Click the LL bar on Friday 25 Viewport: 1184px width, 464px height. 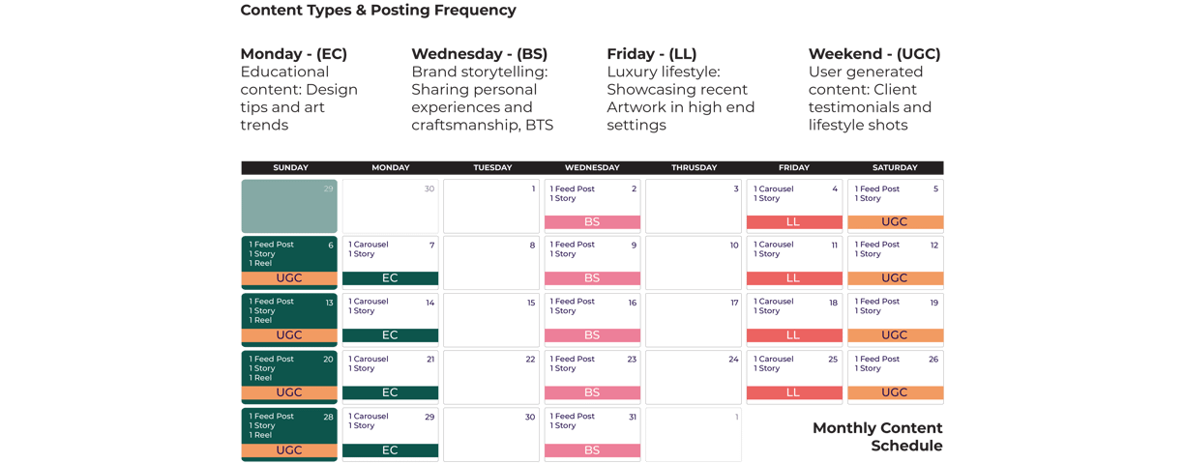coord(794,392)
